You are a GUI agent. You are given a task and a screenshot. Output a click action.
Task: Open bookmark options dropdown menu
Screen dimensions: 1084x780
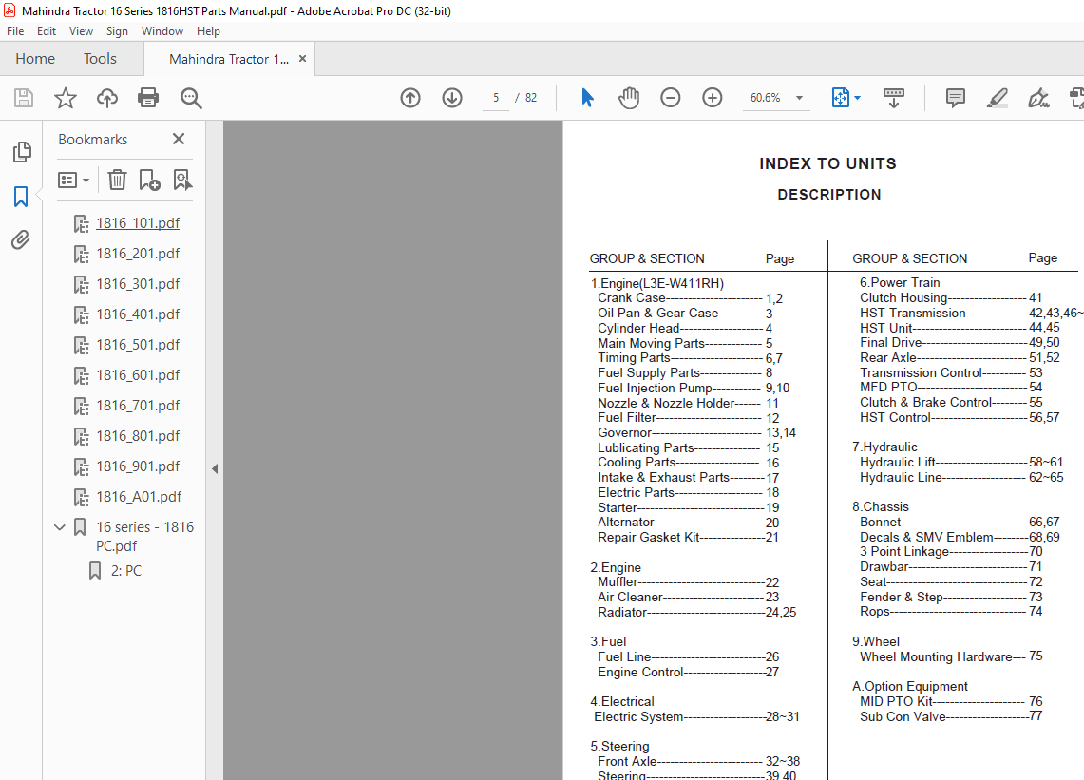tap(74, 180)
